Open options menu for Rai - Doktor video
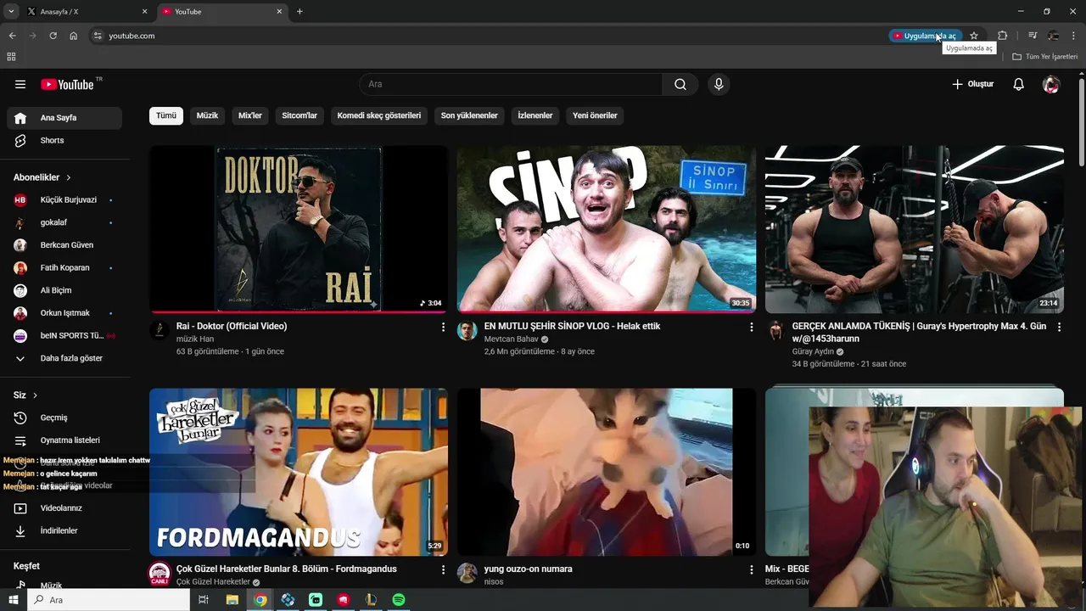Viewport: 1086px width, 611px height. (x=443, y=327)
